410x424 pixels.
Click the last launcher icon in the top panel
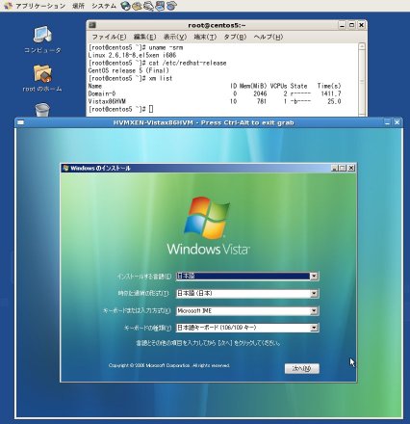(171, 6)
